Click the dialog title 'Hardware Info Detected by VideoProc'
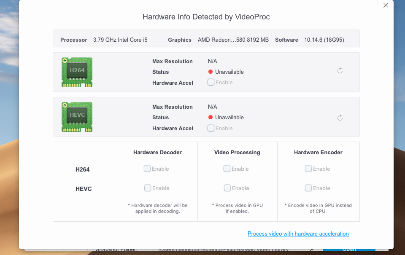This screenshot has width=405, height=255. click(206, 17)
